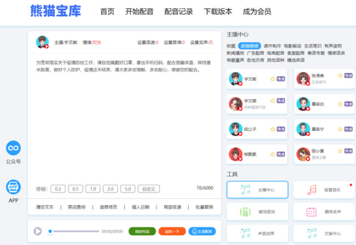This screenshot has height=245, width=356.
Task: Open 我的作品 green button
Action: 142,232
